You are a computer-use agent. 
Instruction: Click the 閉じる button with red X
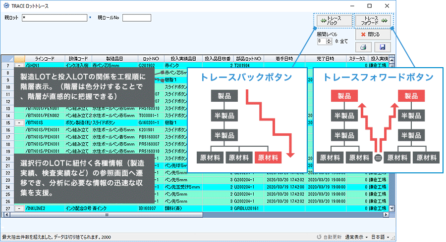click(x=372, y=35)
